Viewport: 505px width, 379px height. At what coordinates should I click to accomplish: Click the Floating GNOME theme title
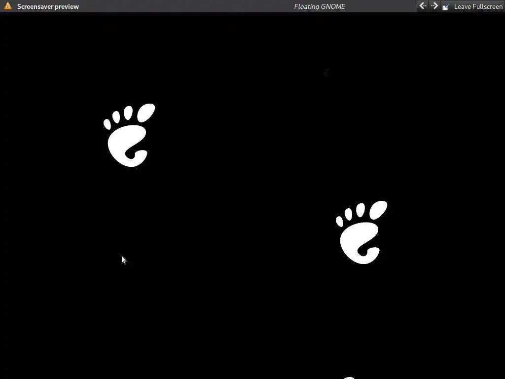320,6
